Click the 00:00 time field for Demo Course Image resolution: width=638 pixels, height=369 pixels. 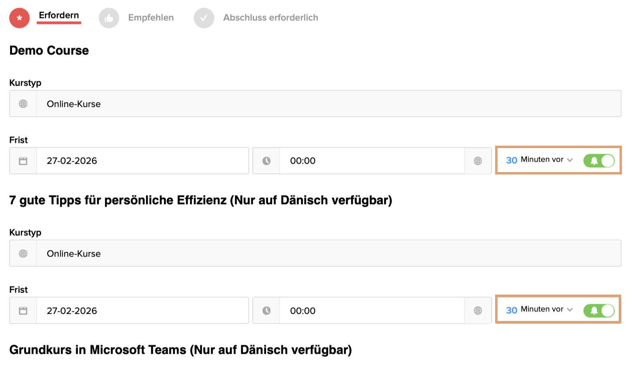(372, 161)
